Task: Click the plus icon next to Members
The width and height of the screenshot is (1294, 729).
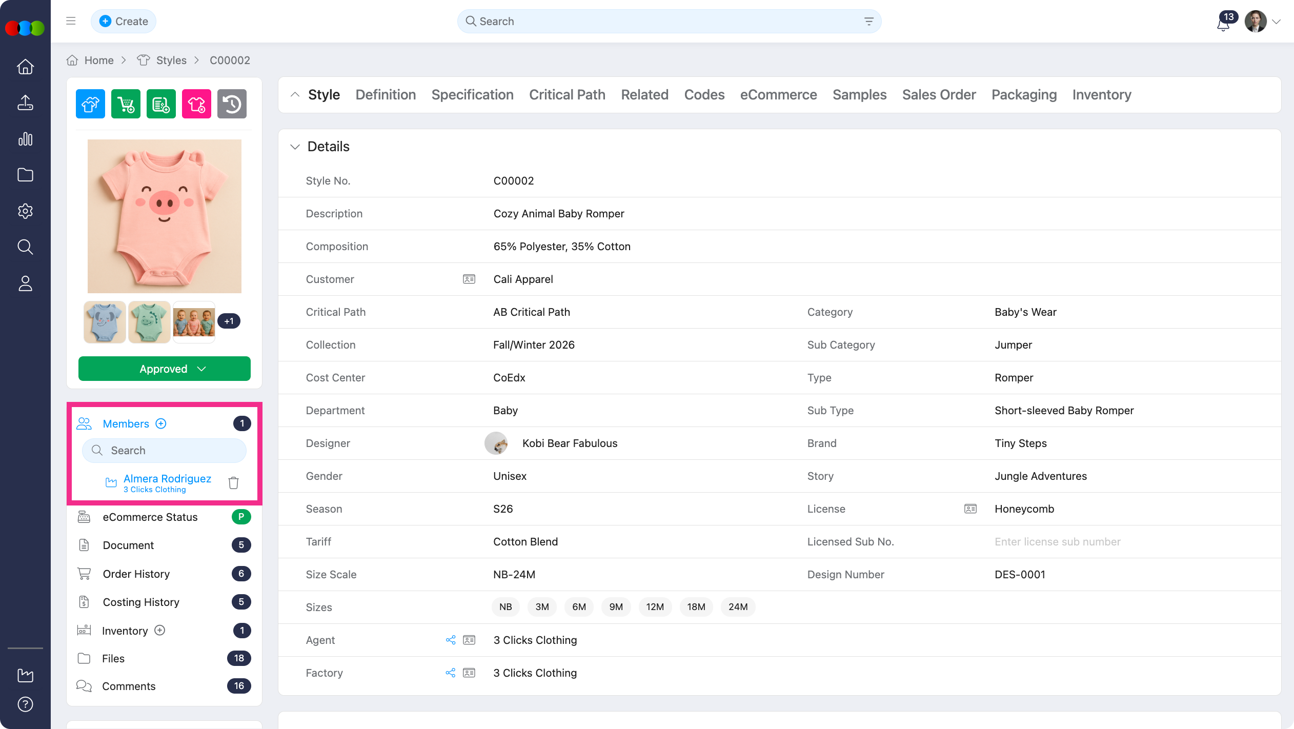Action: coord(161,423)
